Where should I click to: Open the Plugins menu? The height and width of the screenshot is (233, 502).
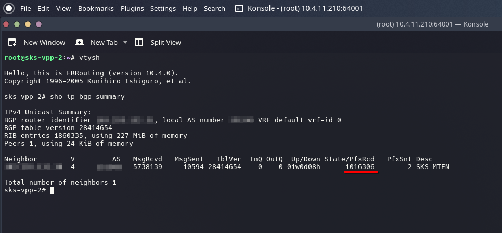click(132, 9)
